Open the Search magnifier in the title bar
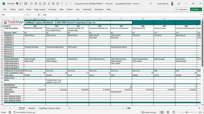Viewport: 204px width, 114px height. [x=150, y=3]
